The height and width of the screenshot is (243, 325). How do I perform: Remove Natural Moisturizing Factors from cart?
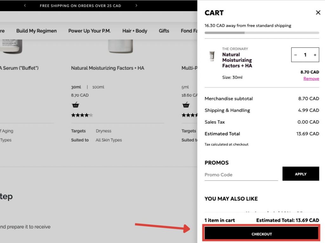point(311,79)
